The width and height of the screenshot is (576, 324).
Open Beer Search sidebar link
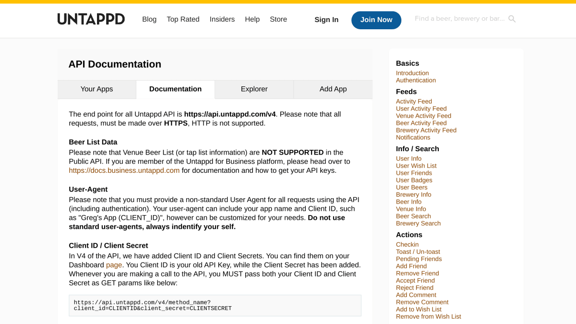(x=413, y=216)
